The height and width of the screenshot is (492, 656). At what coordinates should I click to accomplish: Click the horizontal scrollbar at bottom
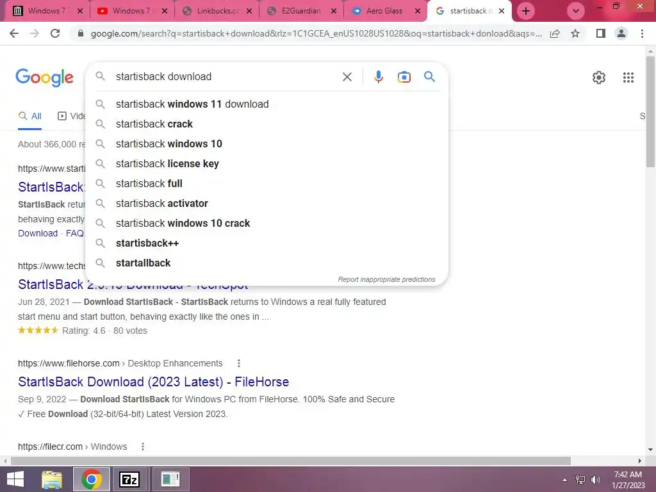tap(291, 461)
